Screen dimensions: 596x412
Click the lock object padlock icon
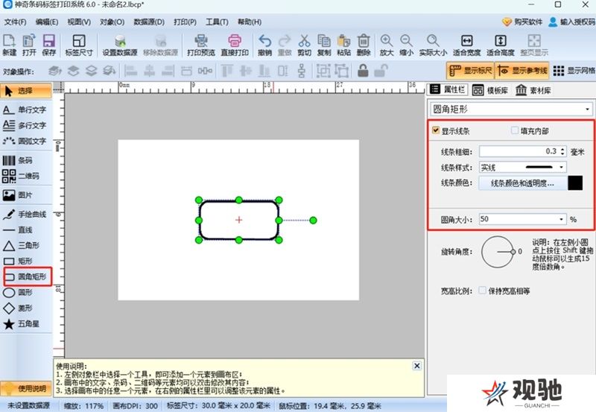click(363, 71)
